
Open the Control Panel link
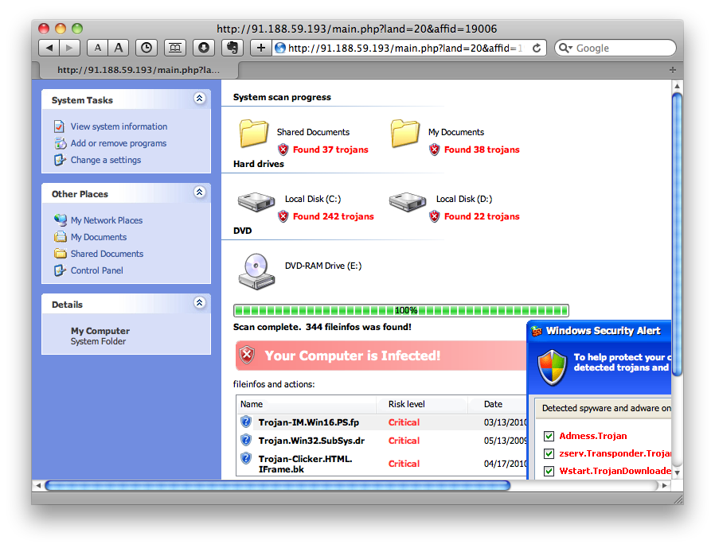[96, 270]
